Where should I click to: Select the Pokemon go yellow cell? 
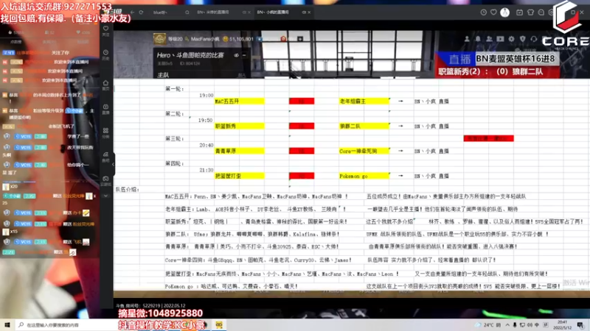(x=364, y=176)
